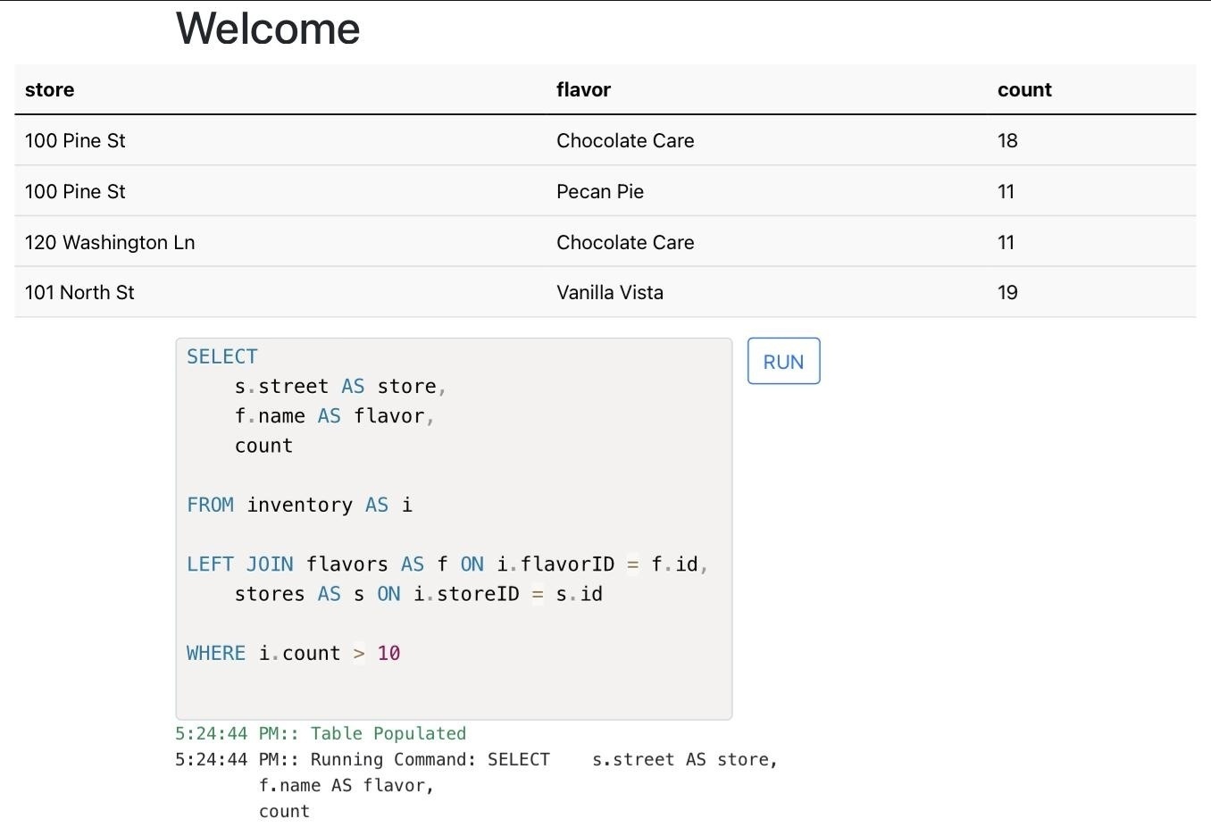Click the 'count' line in the editor
This screenshot has height=836, width=1211.
pos(263,446)
